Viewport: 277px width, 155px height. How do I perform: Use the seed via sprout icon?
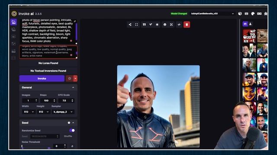(x=151, y=25)
